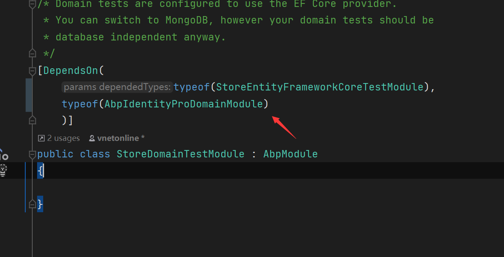Collapse the DependsOn attribute fold marker

[32, 70]
